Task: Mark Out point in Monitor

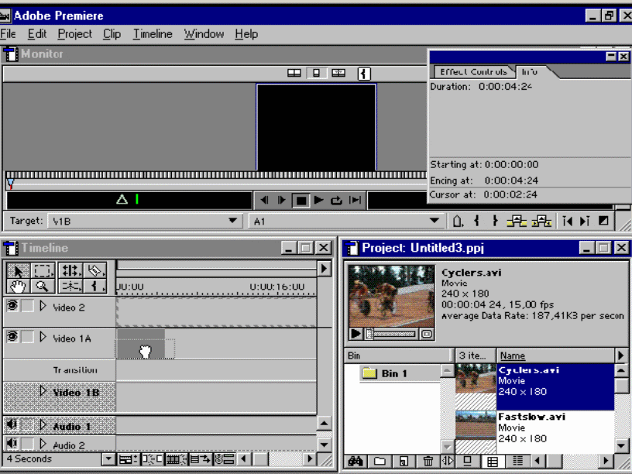Action: [496, 221]
